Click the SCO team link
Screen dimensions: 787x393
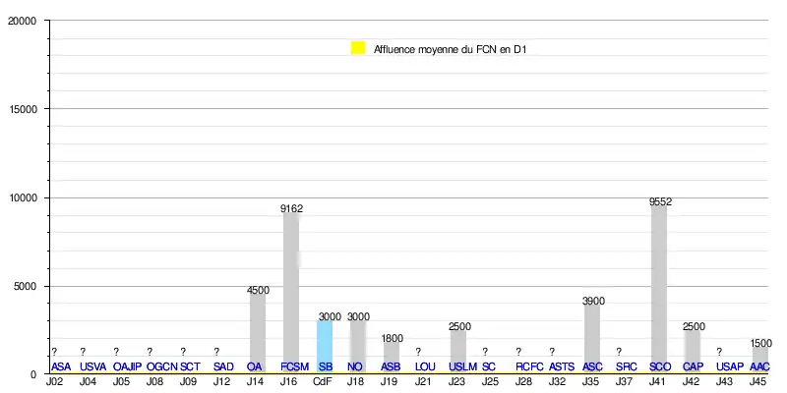pyautogui.click(x=660, y=366)
